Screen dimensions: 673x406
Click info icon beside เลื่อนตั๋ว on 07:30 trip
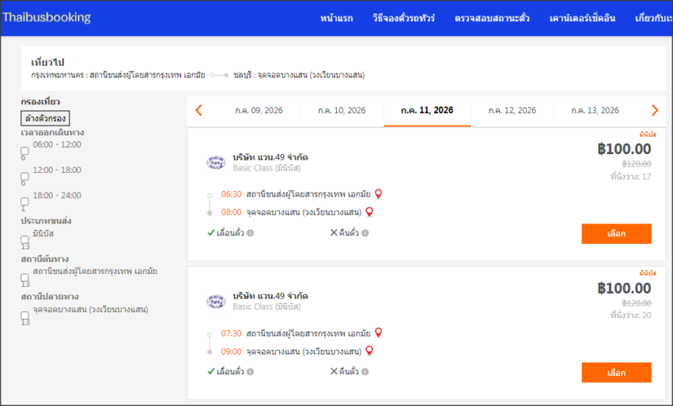pyautogui.click(x=250, y=372)
